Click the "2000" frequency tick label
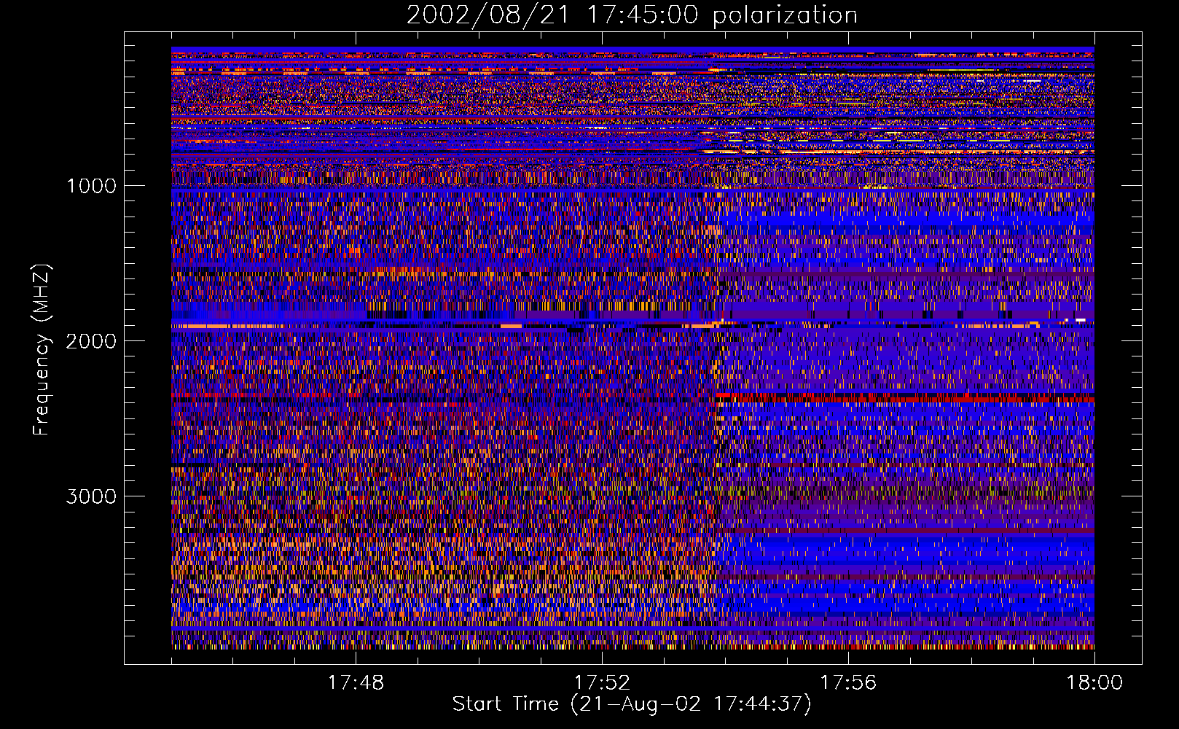 tap(91, 341)
